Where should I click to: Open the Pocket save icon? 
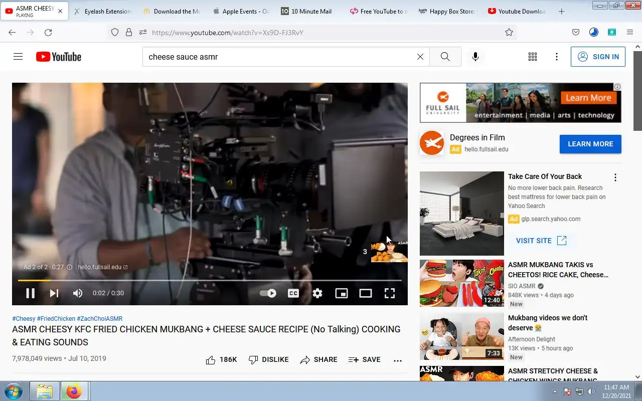576,32
